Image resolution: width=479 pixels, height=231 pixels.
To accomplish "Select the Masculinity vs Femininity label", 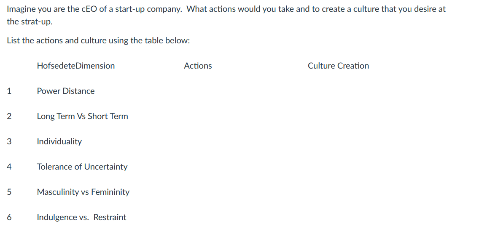I will pos(83,192).
